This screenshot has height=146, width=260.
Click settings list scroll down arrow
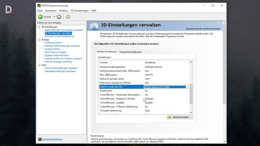click(x=191, y=112)
